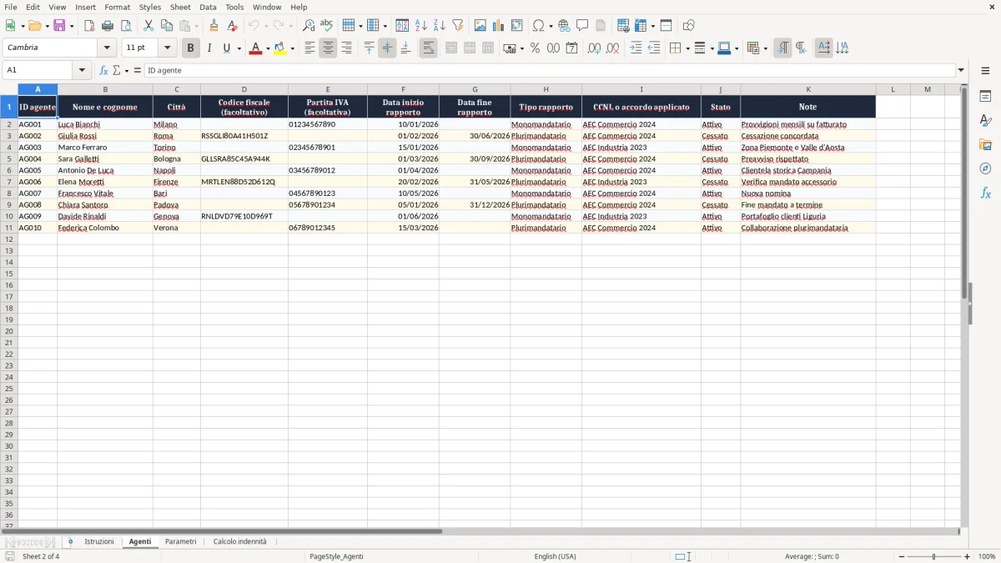Add a decimal place
1001x563 pixels.
(595, 48)
